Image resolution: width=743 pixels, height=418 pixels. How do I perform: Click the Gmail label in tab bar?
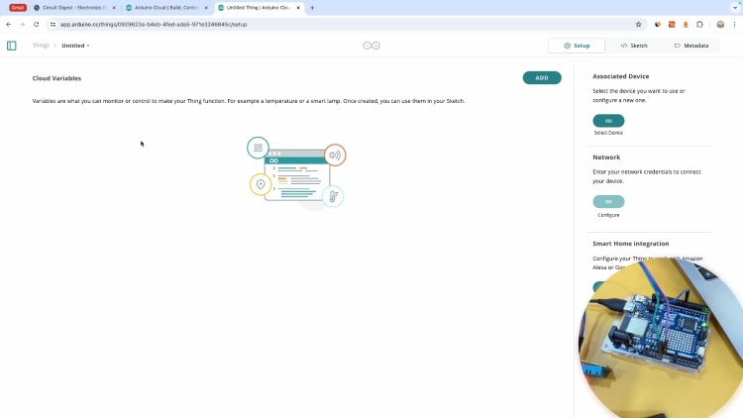[18, 8]
